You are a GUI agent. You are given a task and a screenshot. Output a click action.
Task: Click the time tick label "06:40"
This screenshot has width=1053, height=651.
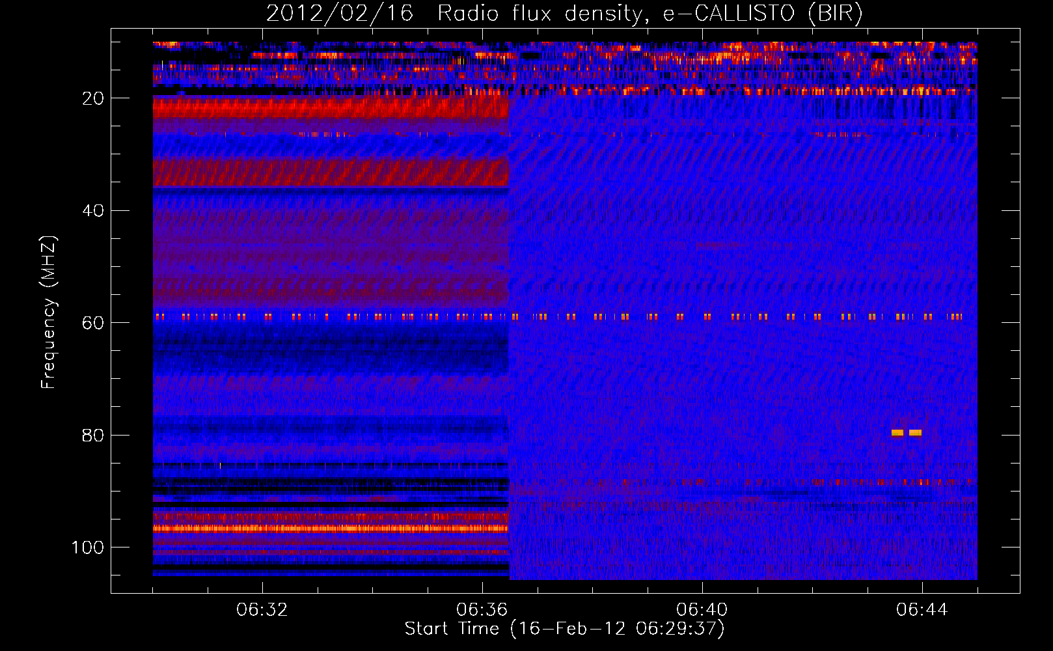click(x=702, y=610)
